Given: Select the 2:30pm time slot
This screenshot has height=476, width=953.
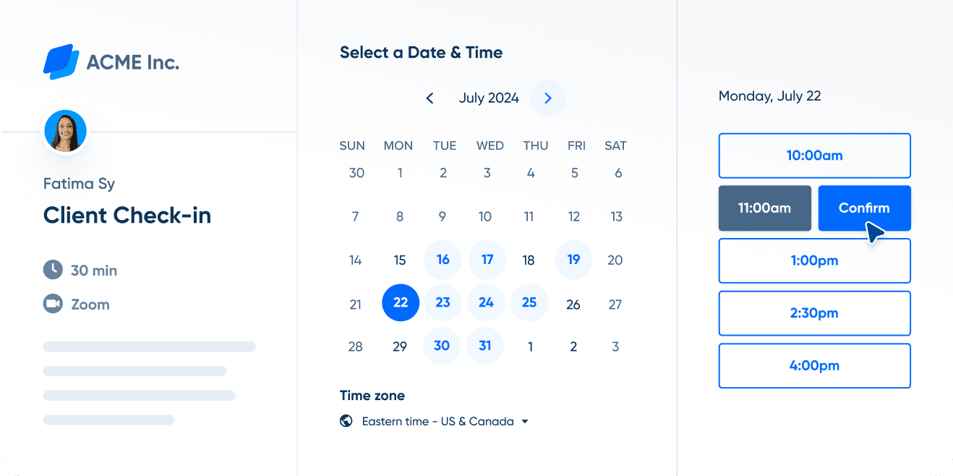Looking at the screenshot, I should [x=814, y=313].
